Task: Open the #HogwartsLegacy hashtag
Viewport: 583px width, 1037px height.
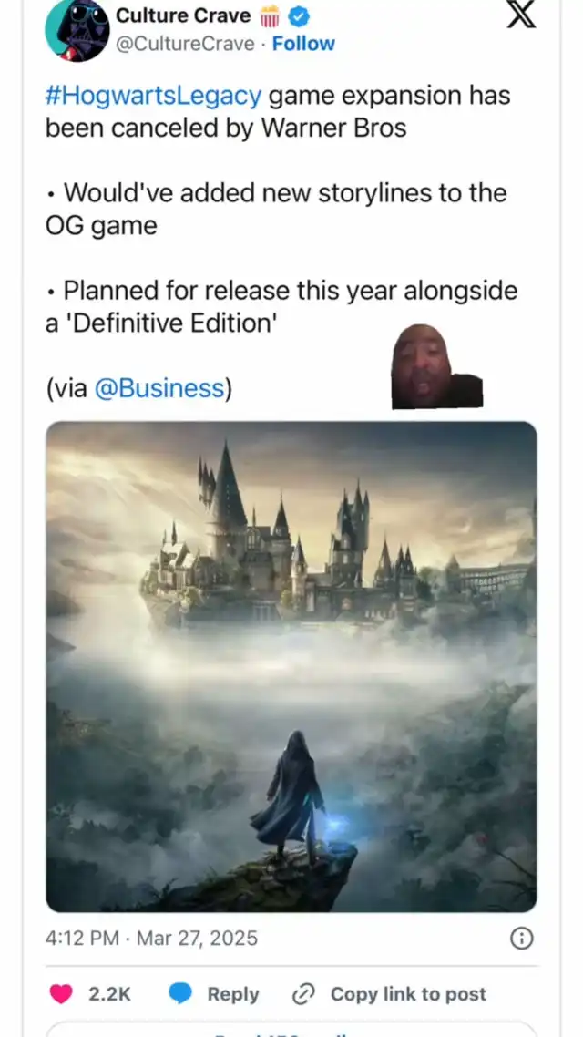Action: pos(153,96)
